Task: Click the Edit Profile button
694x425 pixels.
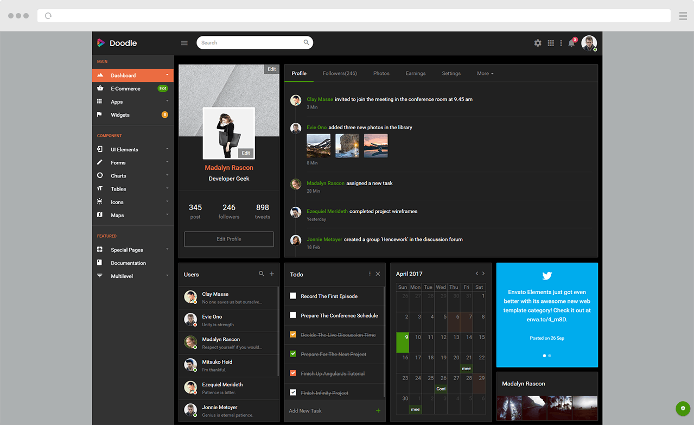Action: (x=229, y=239)
